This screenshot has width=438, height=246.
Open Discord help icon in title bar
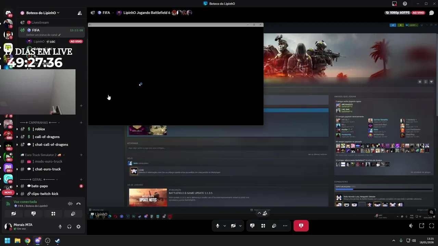[x=405, y=4]
